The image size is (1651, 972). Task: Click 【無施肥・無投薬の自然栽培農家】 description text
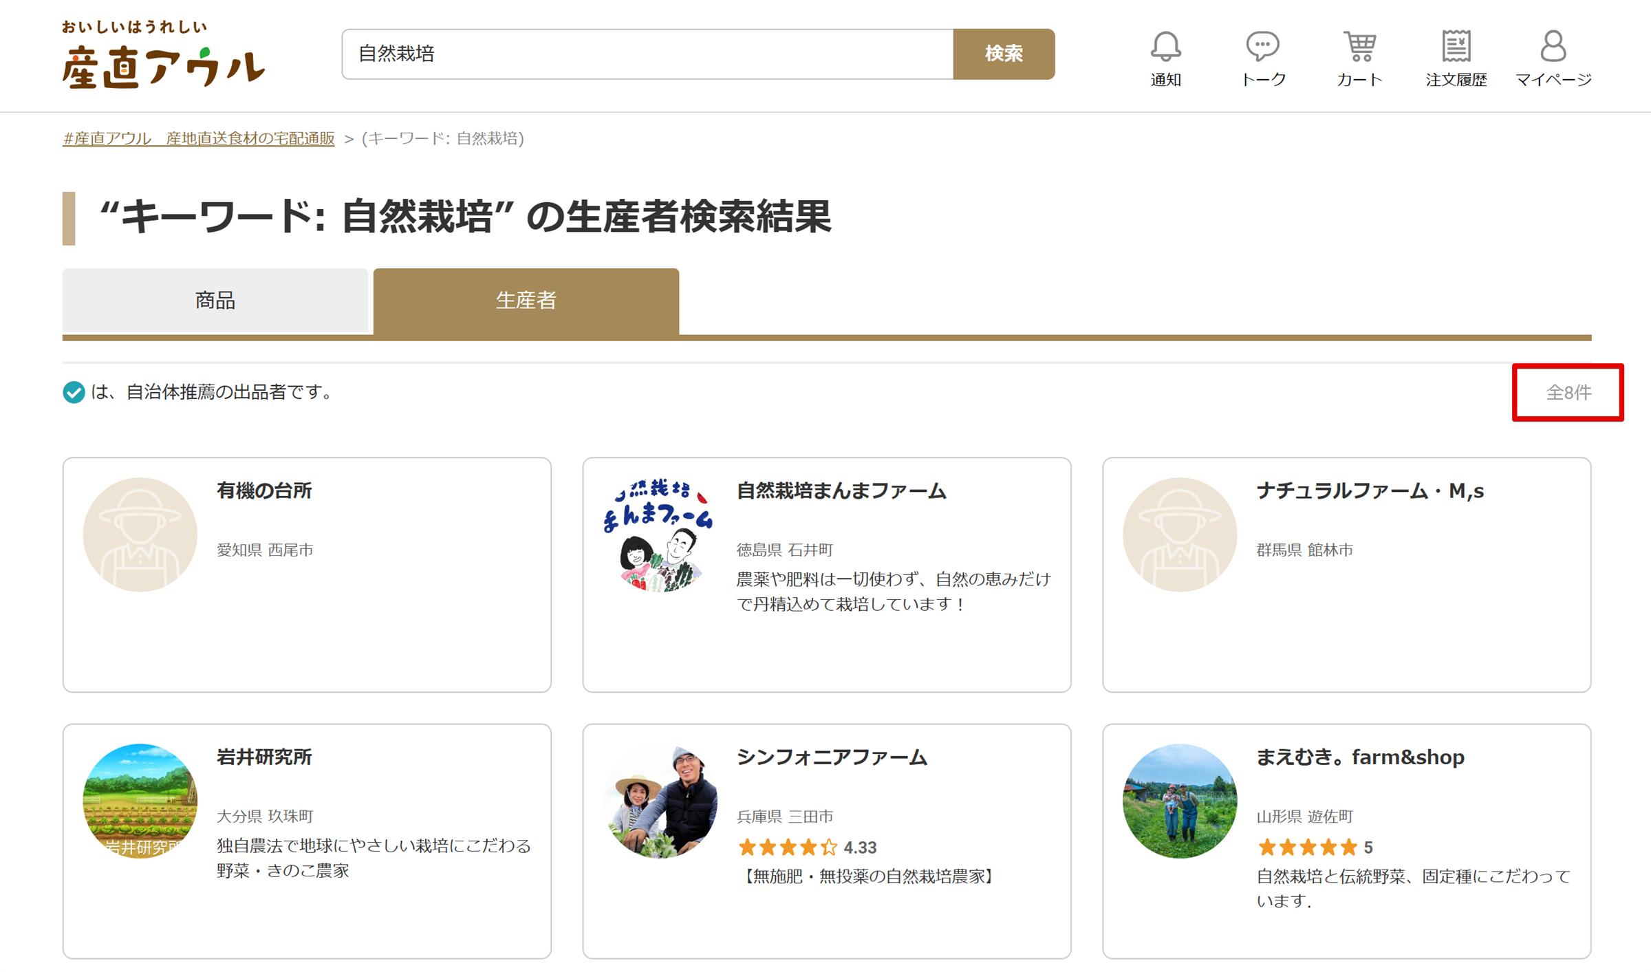tap(867, 876)
